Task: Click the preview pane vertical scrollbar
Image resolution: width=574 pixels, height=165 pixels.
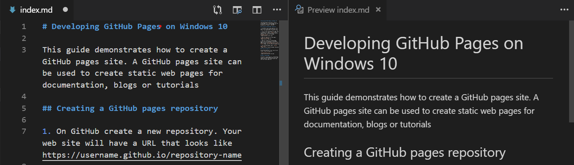Action: (571, 71)
